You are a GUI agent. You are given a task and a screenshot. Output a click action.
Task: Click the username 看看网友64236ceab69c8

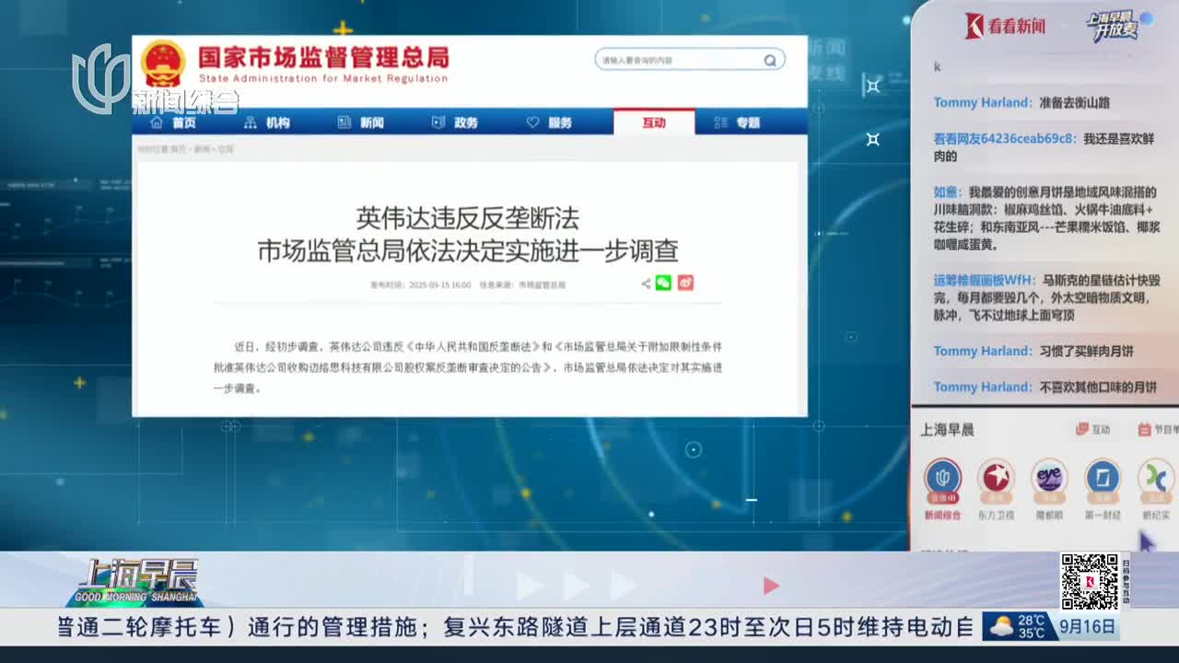1004,138
